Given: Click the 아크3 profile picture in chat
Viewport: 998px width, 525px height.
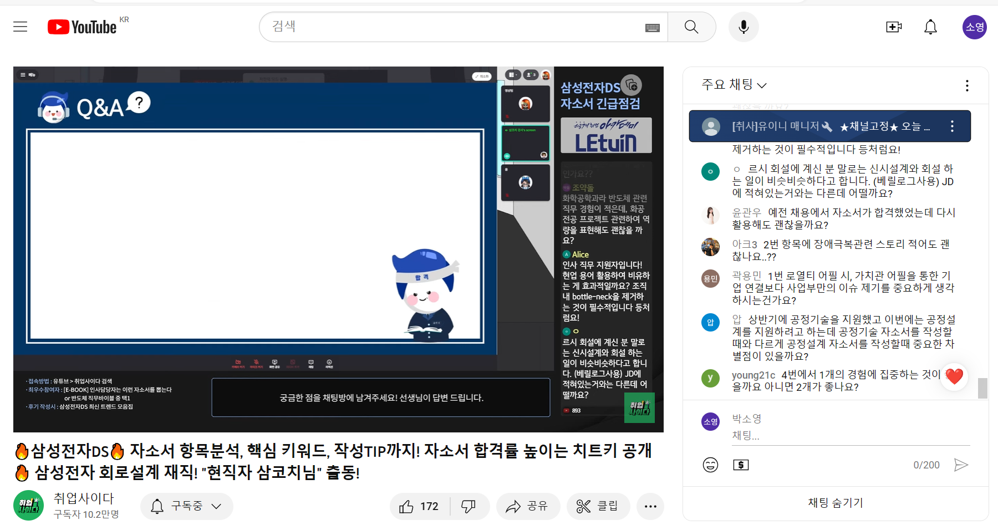Looking at the screenshot, I should point(710,247).
